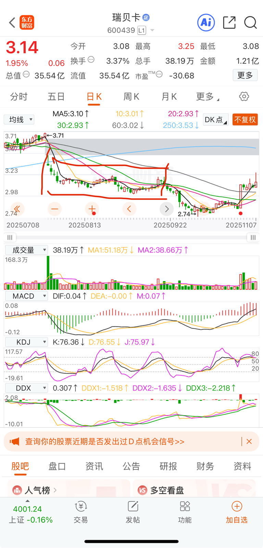Open the 均线 indicator dropdown
The image size is (263, 548).
pos(19,120)
